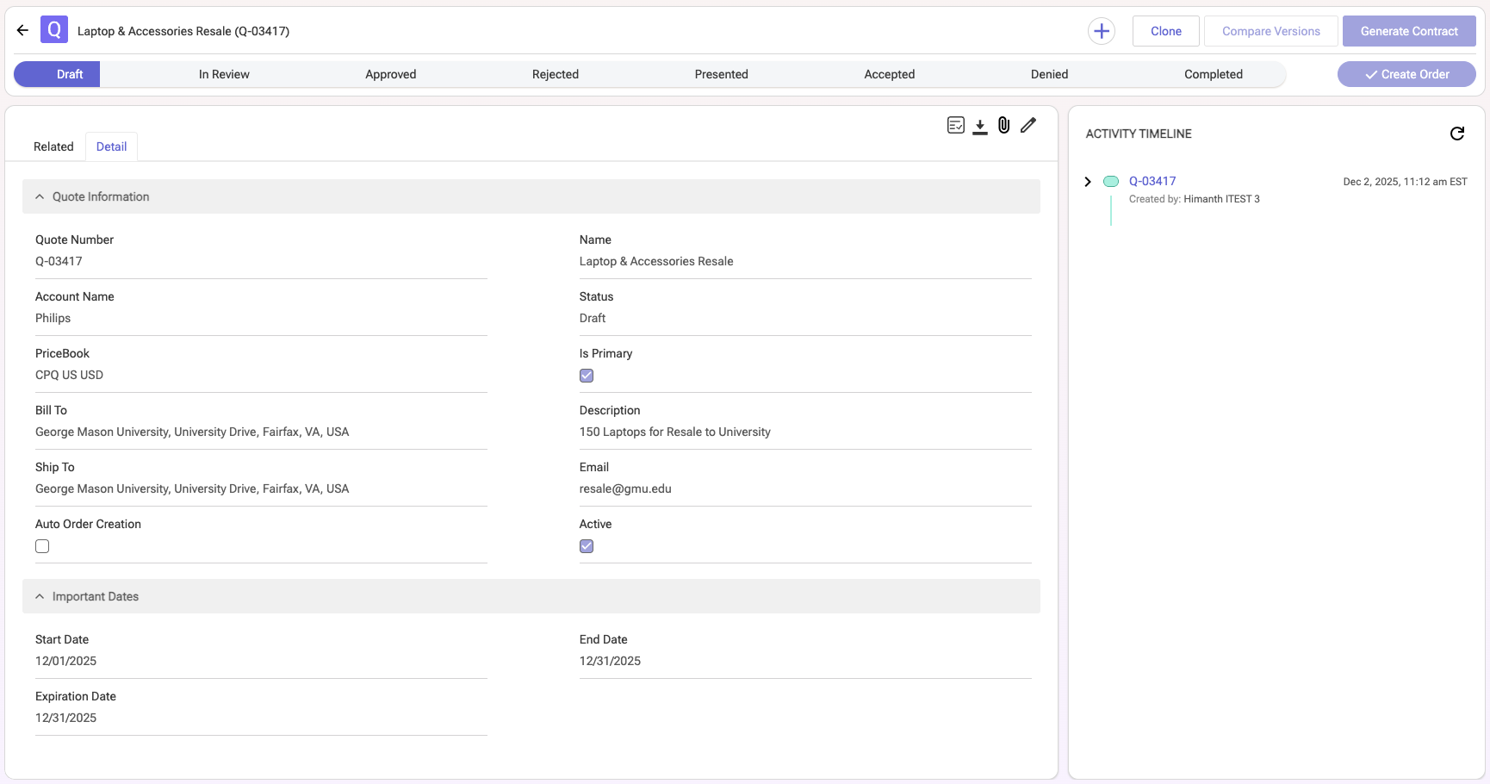Collapse the Important Dates section
The image size is (1490, 784).
click(x=40, y=596)
